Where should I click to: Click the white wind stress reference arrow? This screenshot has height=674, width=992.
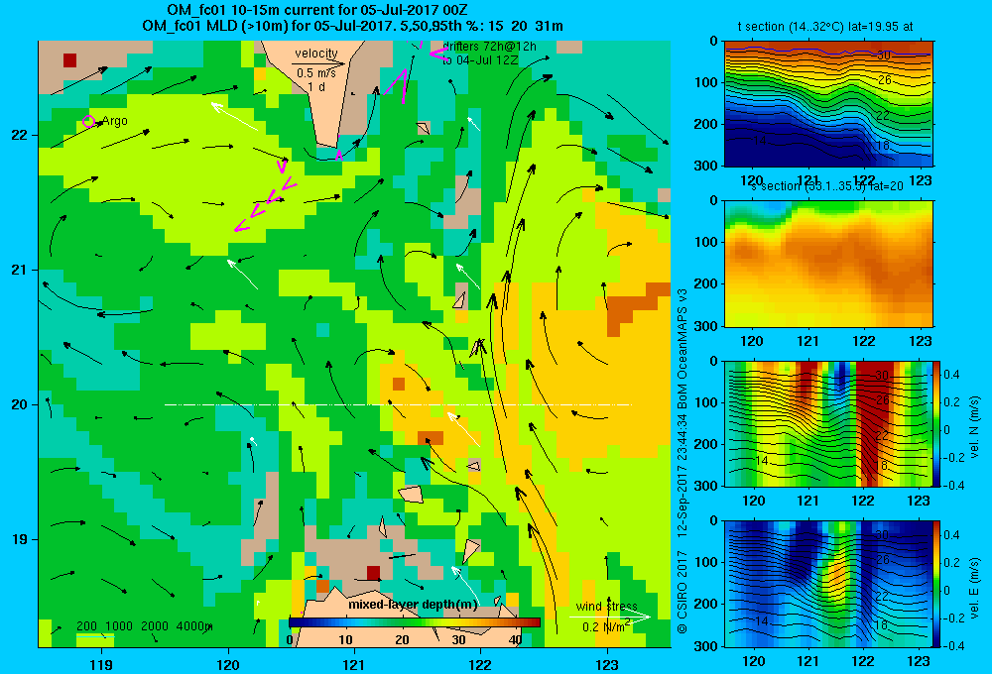[610, 618]
